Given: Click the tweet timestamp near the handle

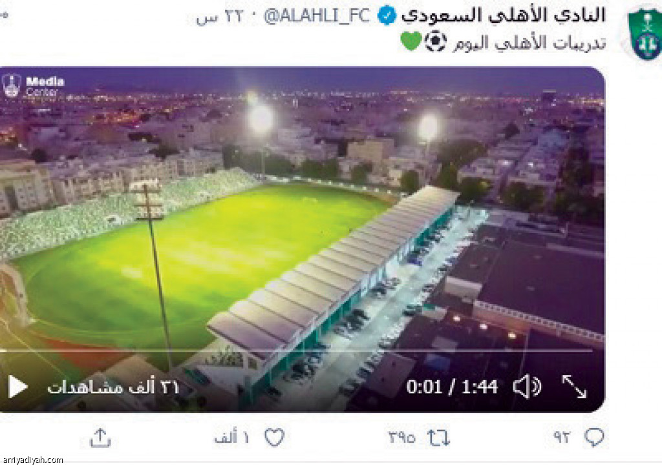Looking at the screenshot, I should pos(220,17).
